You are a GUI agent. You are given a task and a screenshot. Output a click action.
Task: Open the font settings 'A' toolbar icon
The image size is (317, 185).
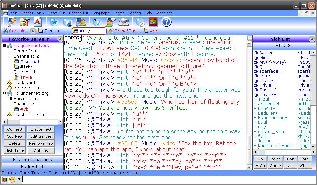click(x=38, y=22)
